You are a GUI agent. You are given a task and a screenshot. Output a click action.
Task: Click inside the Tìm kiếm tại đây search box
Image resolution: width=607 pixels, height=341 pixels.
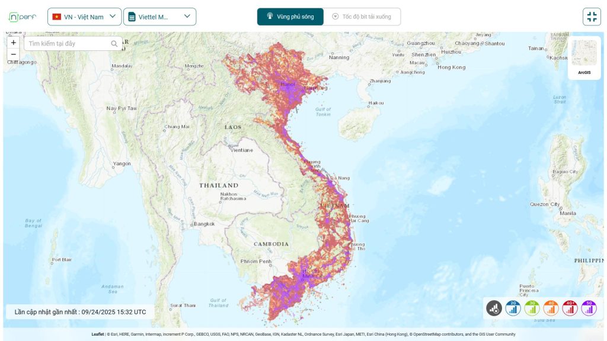tap(65, 43)
